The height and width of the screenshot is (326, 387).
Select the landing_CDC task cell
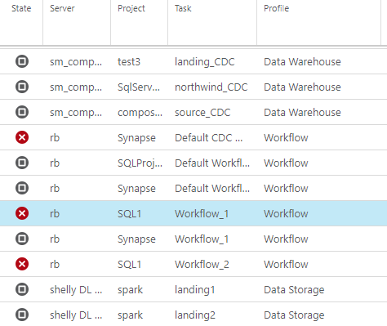[204, 62]
